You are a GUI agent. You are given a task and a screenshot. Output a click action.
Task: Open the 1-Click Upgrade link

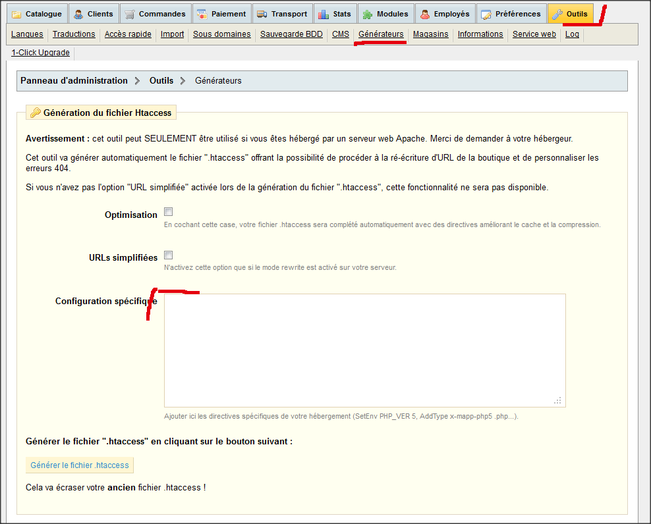pyautogui.click(x=41, y=52)
